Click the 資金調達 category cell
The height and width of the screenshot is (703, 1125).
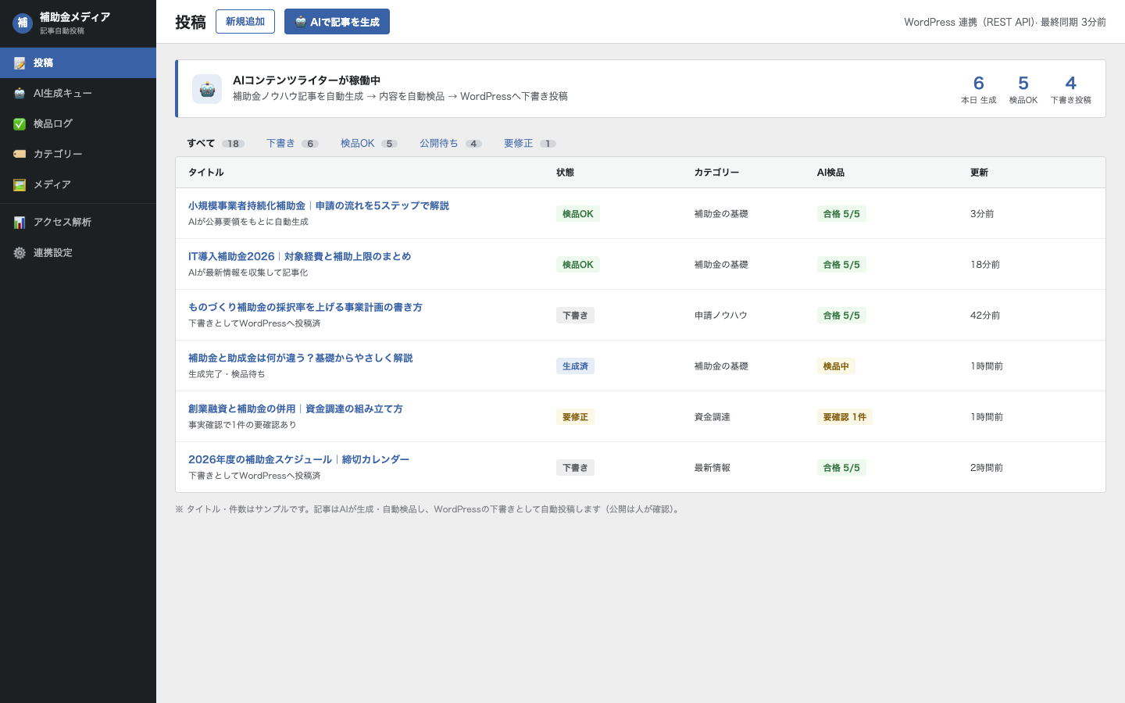tap(712, 417)
